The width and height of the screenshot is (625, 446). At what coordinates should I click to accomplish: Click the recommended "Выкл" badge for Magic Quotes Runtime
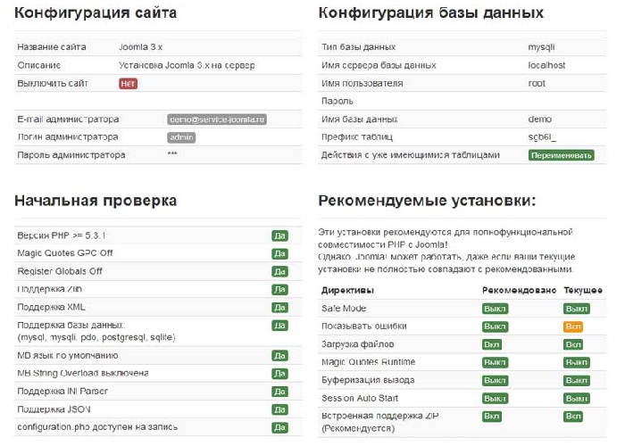click(x=495, y=362)
